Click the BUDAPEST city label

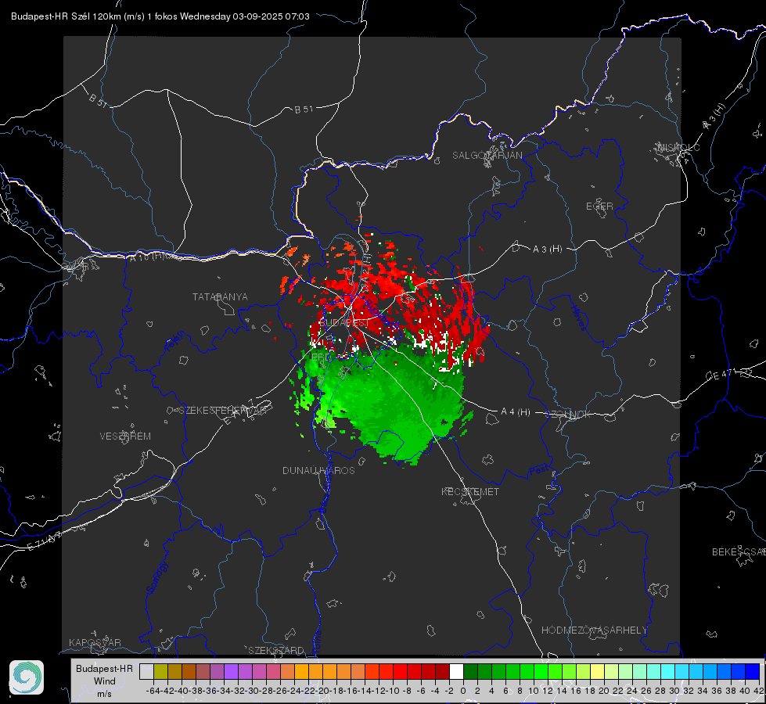point(343,323)
